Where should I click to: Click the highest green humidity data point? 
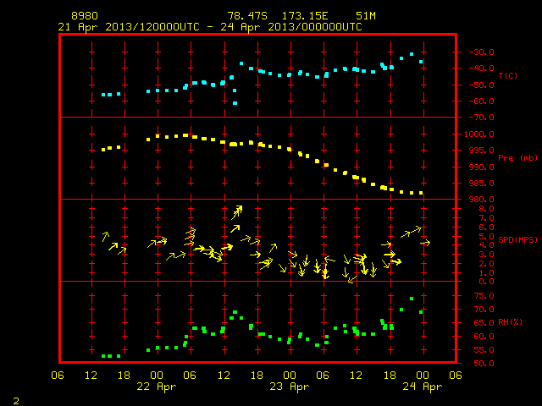coord(412,299)
